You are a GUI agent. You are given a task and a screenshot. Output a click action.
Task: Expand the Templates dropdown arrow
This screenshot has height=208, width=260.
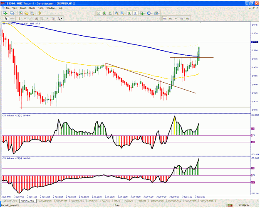(158, 13)
